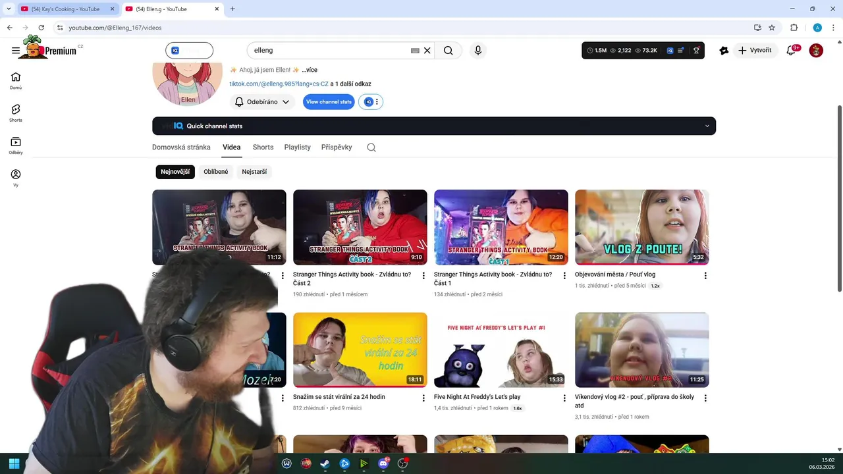The image size is (843, 474).
Task: Expand channel description via ...více
Action: click(x=310, y=70)
